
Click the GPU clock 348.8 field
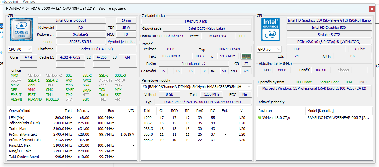tap(282, 70)
